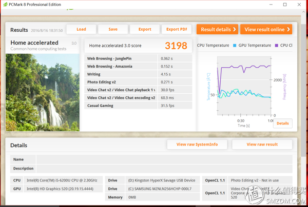Click the PCMark 8 app icon in title bar

(6, 5)
